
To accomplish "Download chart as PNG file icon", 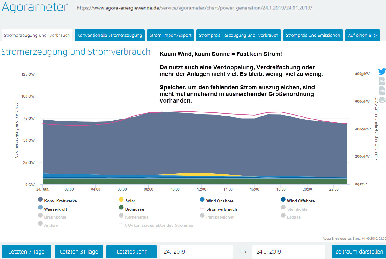I will (x=382, y=81).
